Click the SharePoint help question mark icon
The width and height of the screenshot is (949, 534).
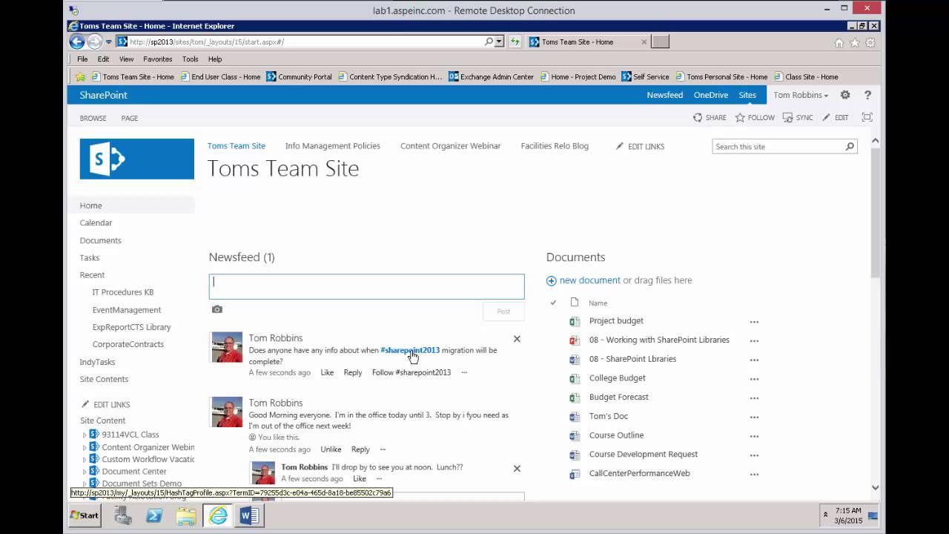(x=867, y=95)
